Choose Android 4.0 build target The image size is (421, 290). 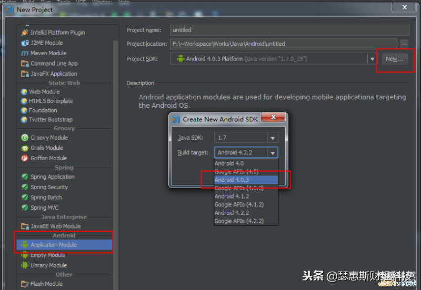click(246, 163)
